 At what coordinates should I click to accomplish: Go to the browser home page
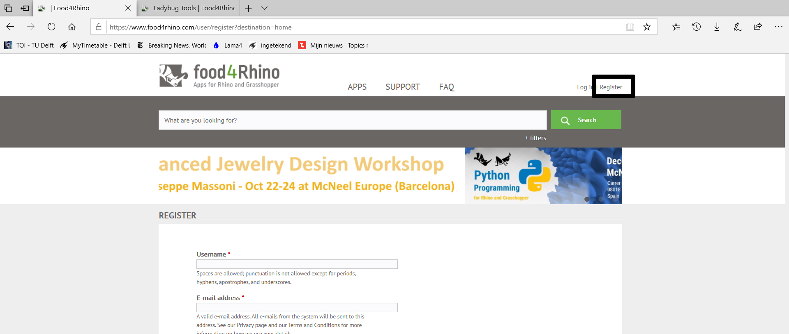[72, 27]
